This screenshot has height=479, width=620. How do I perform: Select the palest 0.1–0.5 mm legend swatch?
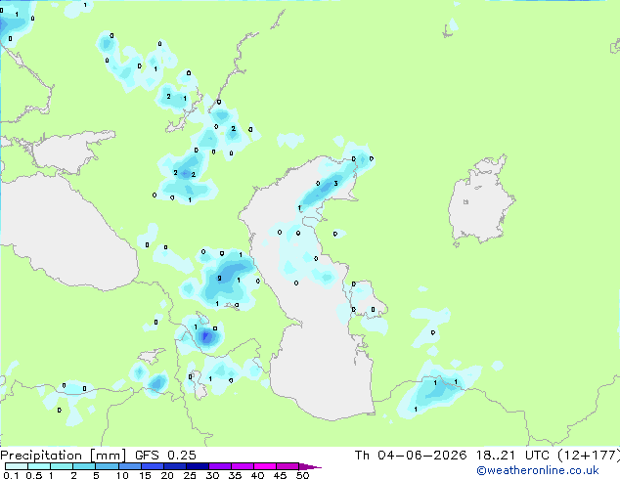coord(17,466)
